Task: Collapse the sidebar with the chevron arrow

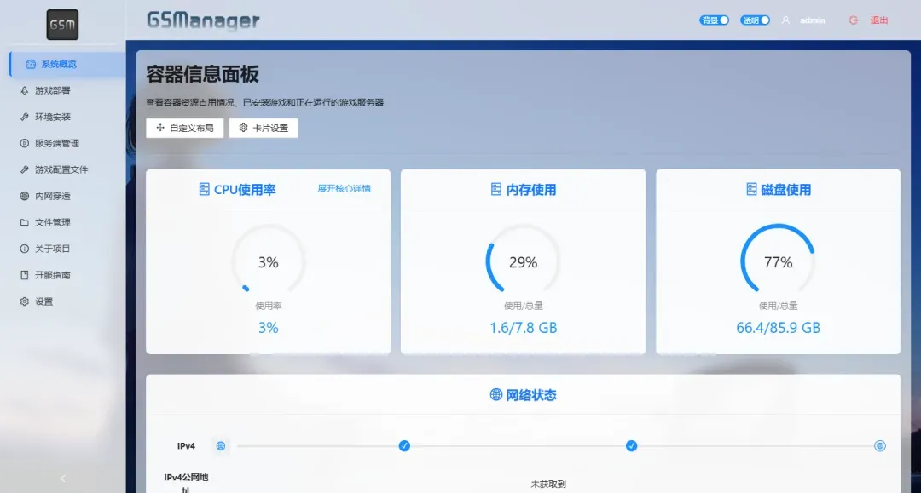Action: (x=61, y=479)
